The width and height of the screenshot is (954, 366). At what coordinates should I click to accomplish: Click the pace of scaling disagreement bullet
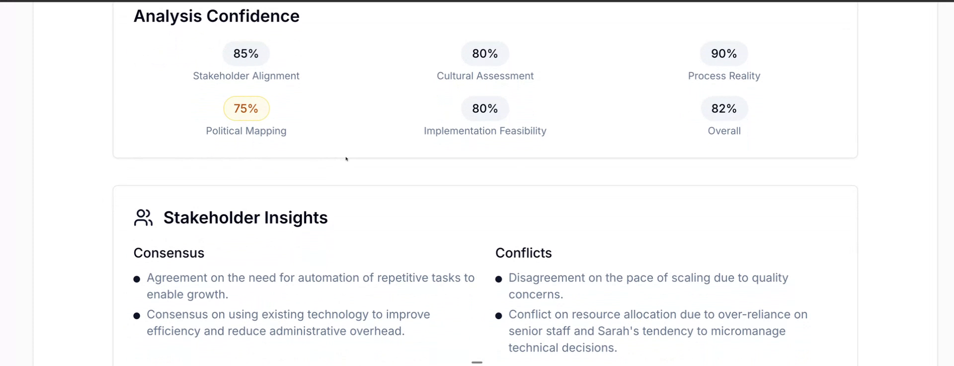[648, 286]
